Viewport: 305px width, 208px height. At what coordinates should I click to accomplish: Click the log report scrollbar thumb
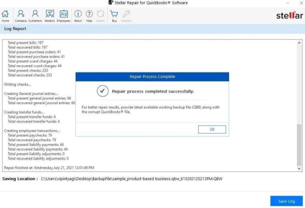click(x=299, y=144)
